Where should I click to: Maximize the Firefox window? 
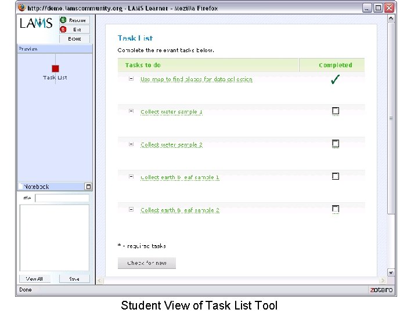(x=378, y=8)
